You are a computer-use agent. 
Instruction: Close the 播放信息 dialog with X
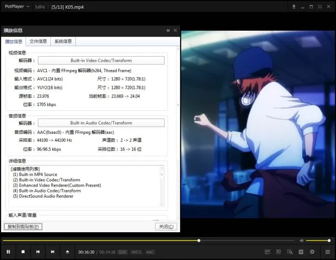click(175, 30)
